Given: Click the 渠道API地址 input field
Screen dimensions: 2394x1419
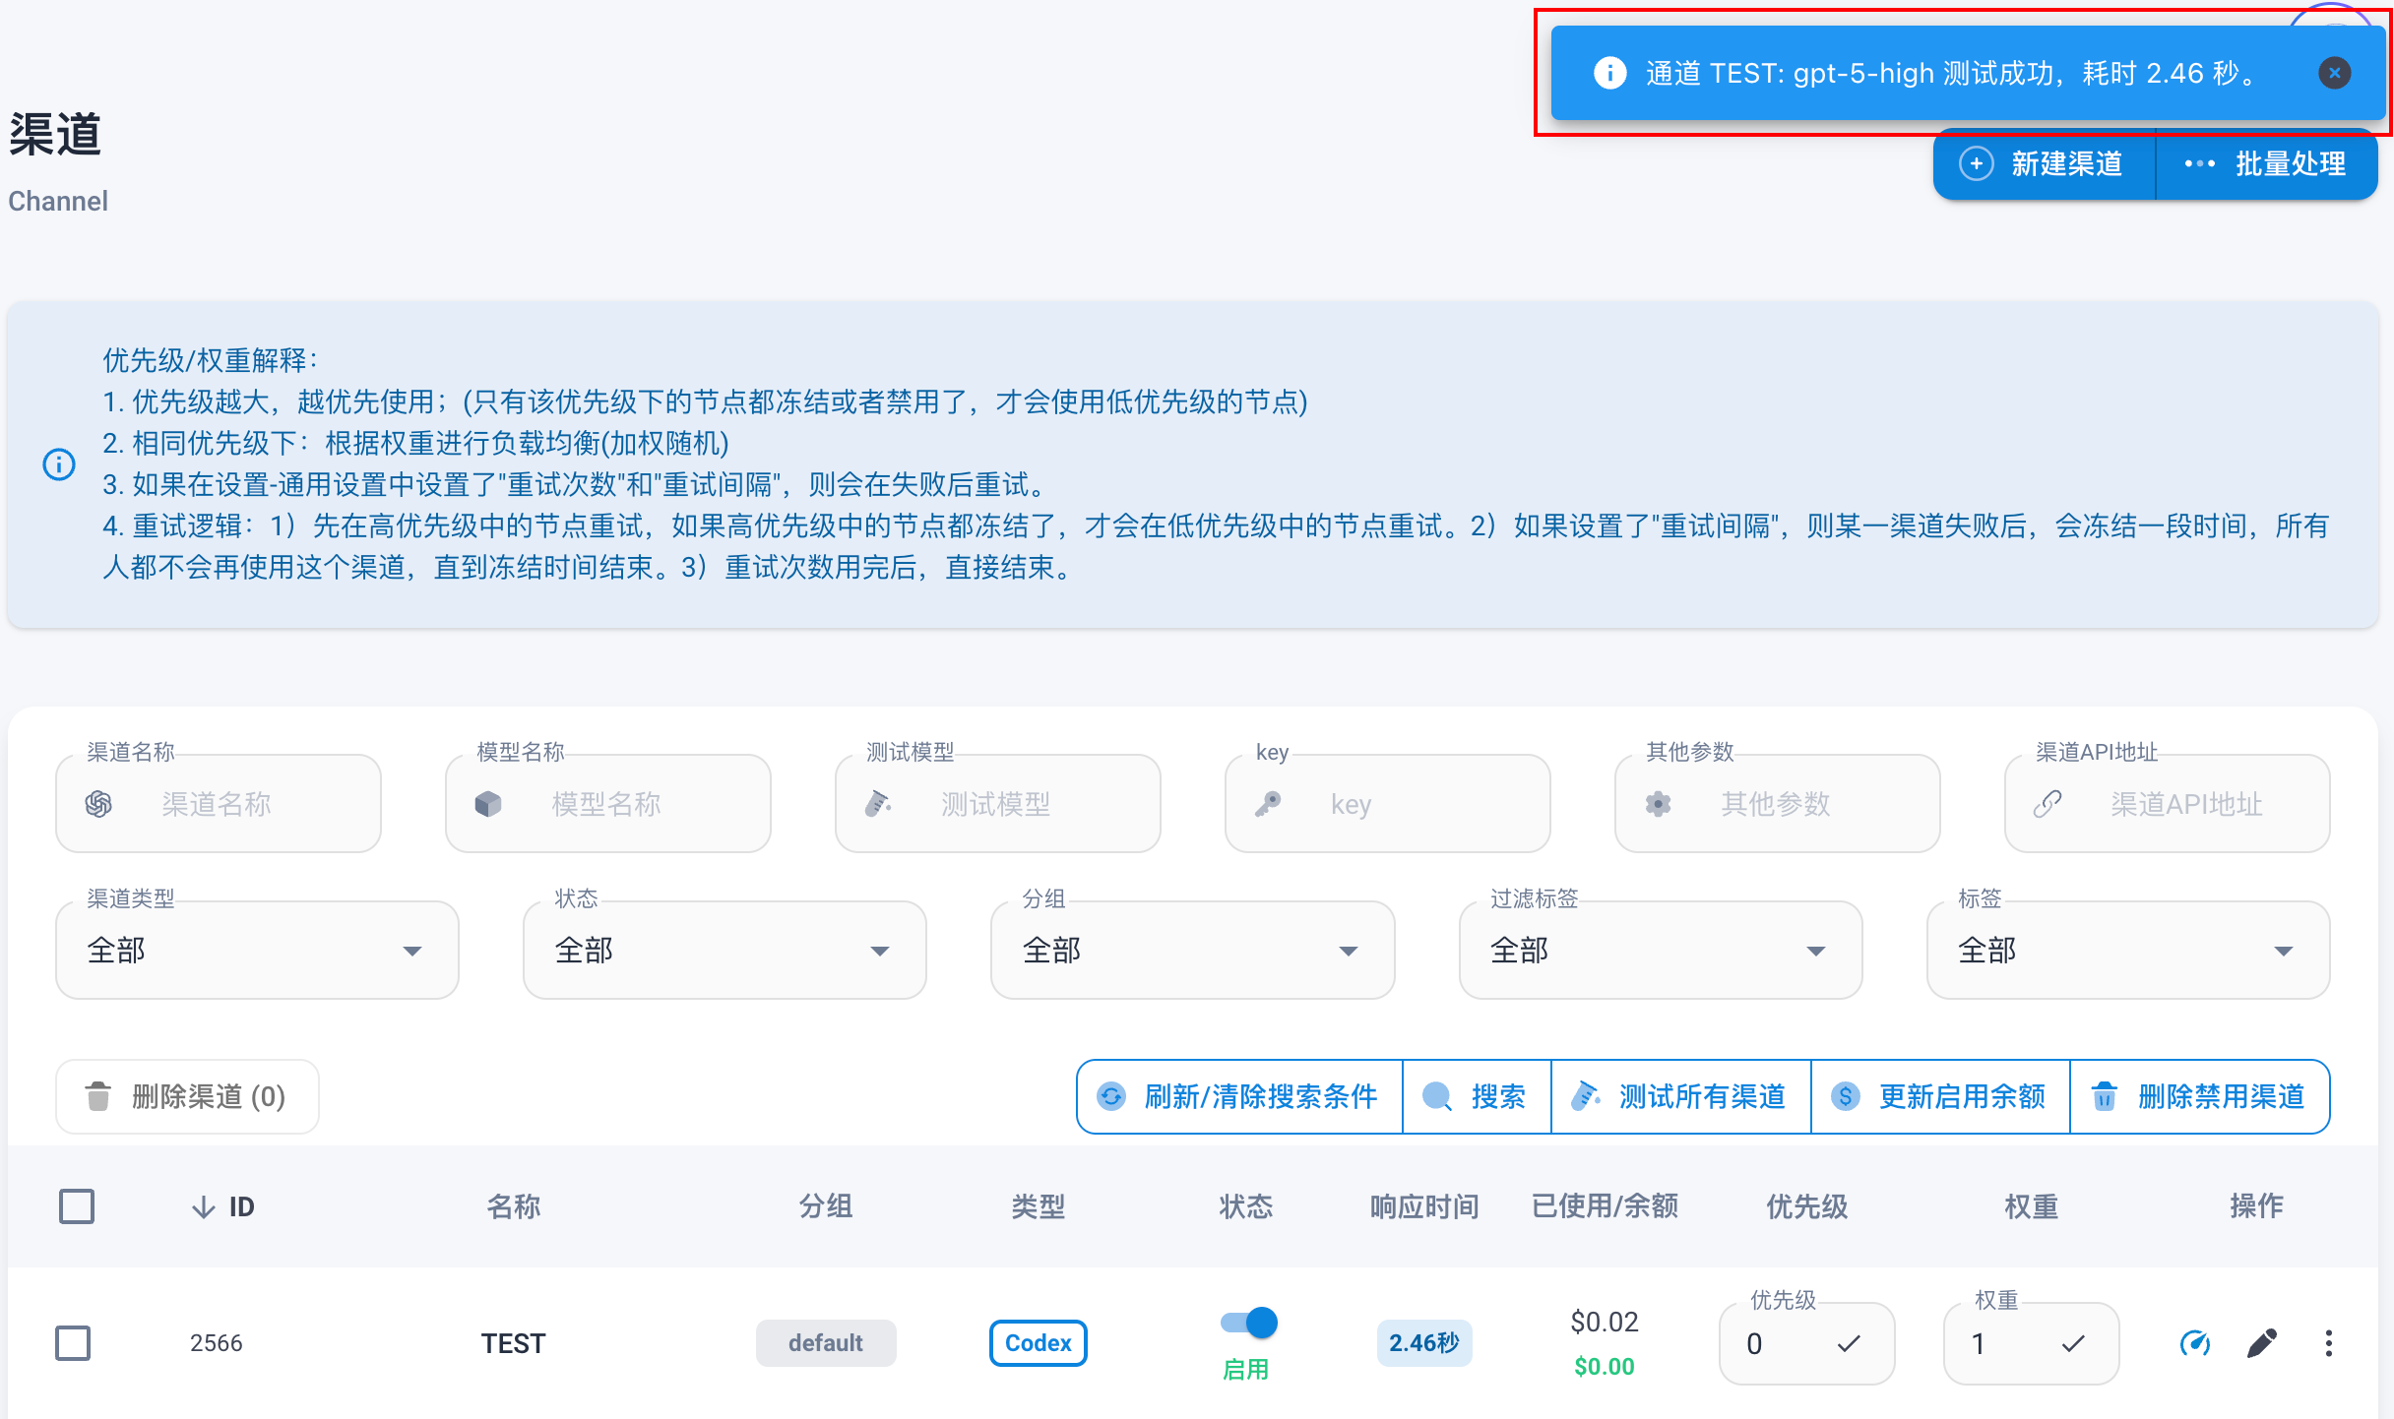Looking at the screenshot, I should coord(2168,804).
